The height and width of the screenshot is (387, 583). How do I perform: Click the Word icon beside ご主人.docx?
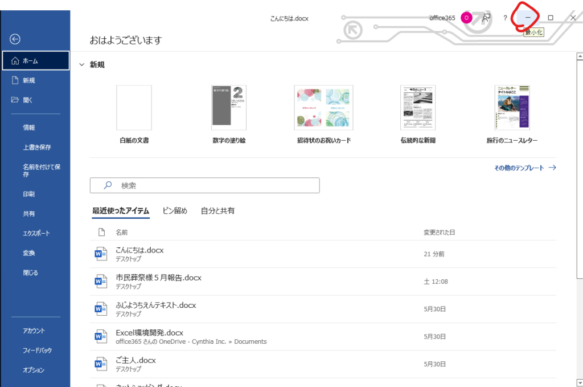101,364
